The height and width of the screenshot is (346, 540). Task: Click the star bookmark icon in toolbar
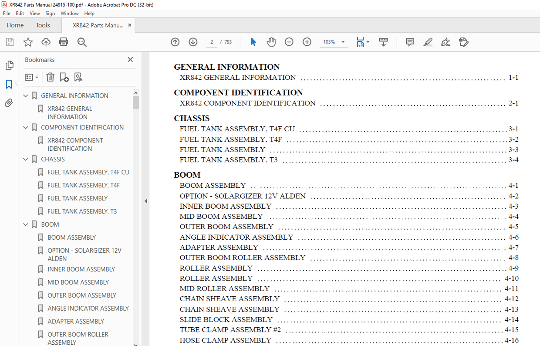tap(28, 42)
